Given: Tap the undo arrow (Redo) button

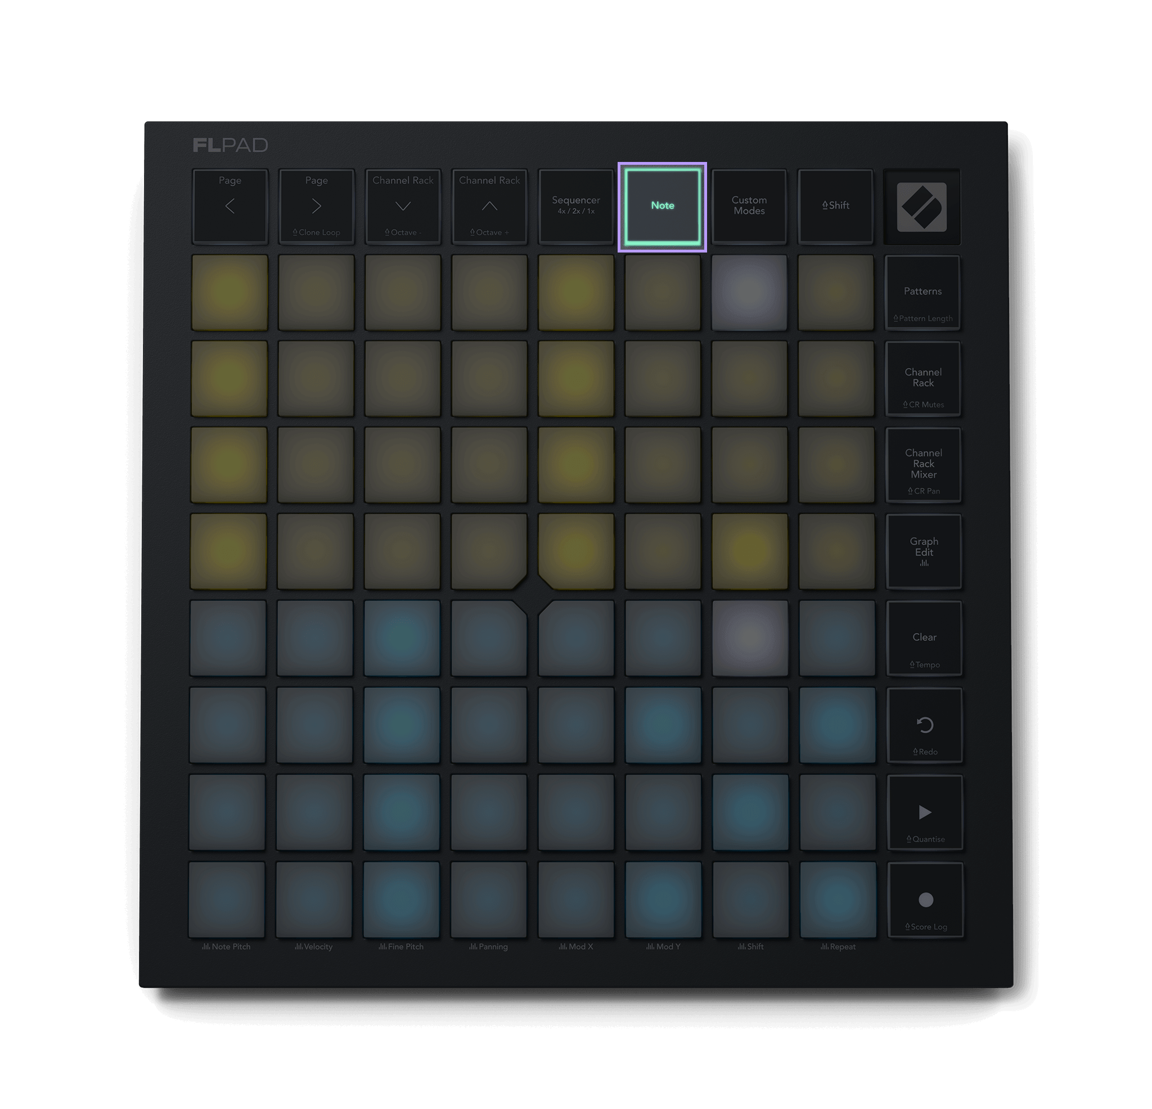Looking at the screenshot, I should click(925, 726).
